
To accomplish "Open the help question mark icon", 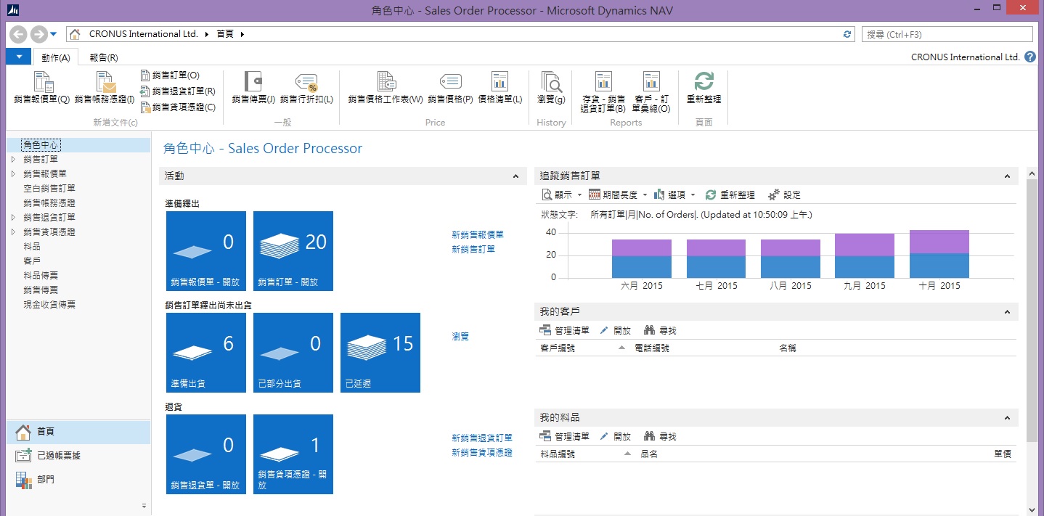I will [x=1030, y=57].
